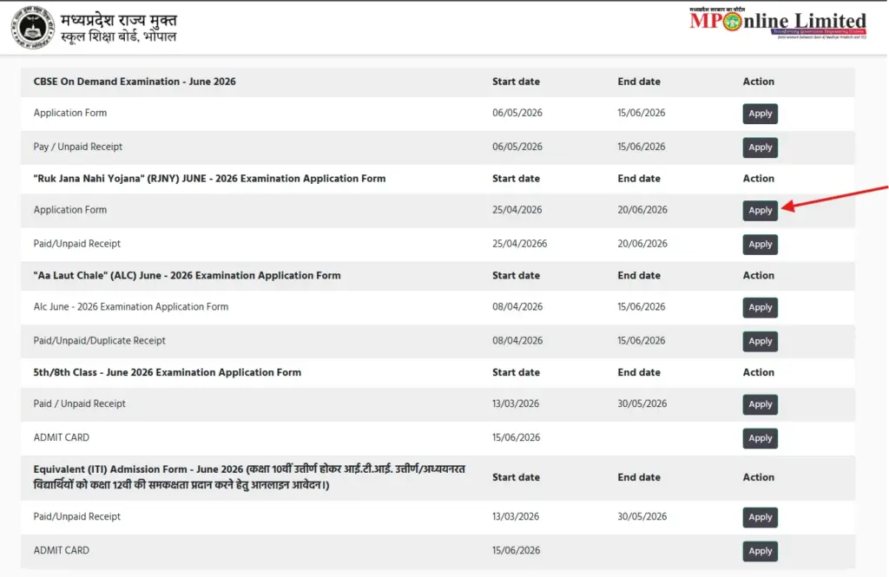The height and width of the screenshot is (577, 889).
Task: Click the "Paid/Unpaid/Duplicate Receipt" row label
Action: (99, 341)
